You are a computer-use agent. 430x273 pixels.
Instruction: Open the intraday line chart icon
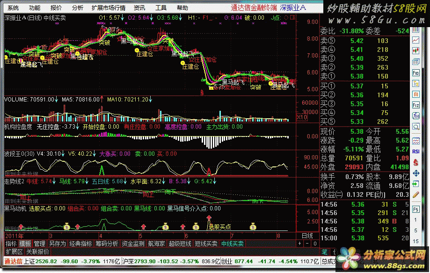coord(416,40)
